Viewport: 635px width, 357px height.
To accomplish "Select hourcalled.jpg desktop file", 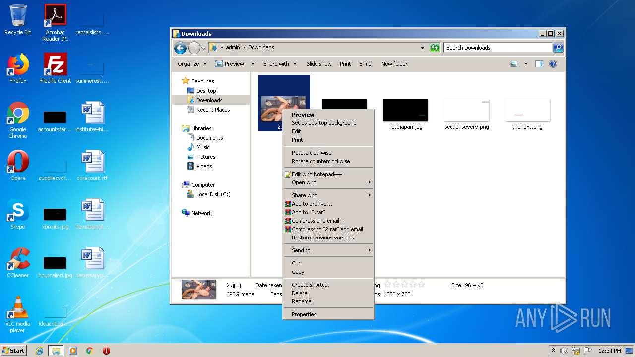I will point(55,267).
